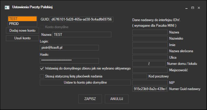This screenshot has height=110, width=207.
Task: Select the TEST account in the list
Action: [x=22, y=19]
